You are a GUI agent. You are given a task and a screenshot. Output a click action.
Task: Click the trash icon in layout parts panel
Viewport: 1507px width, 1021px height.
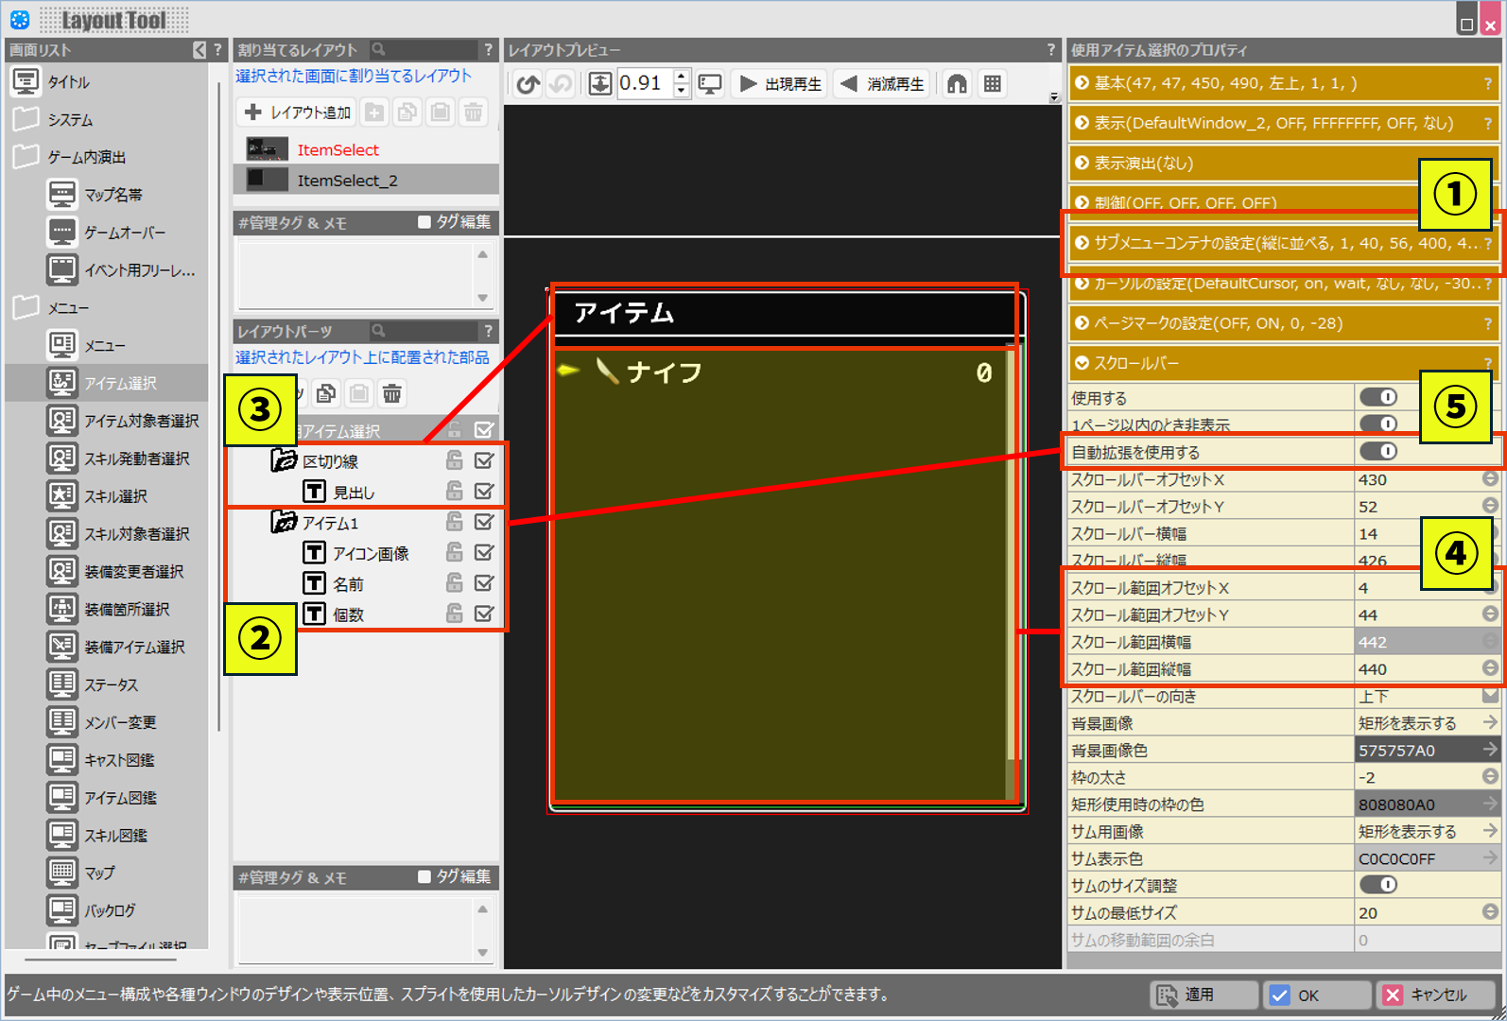[x=392, y=393]
